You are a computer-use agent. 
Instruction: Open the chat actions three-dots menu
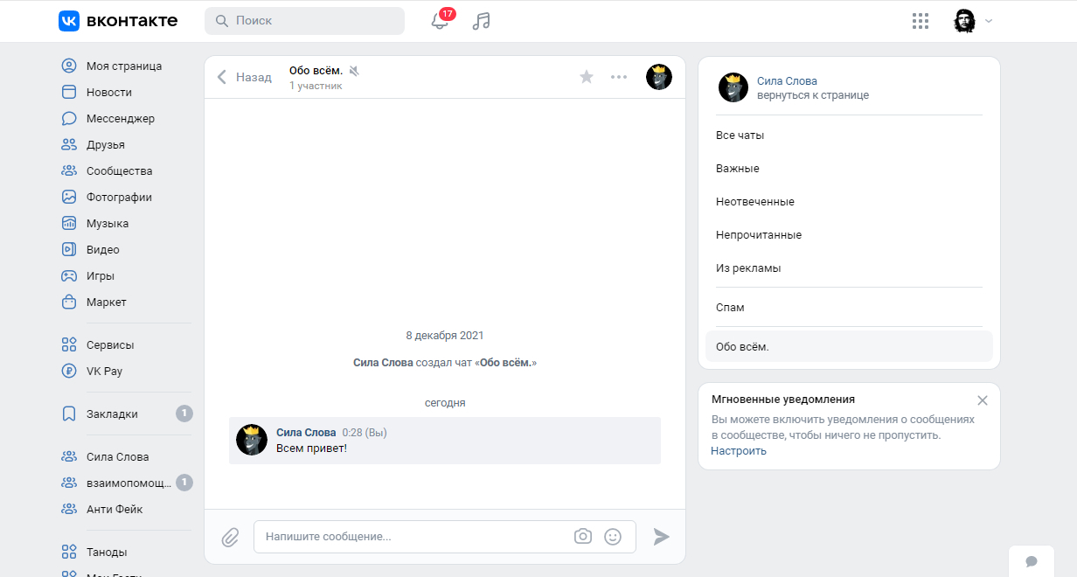(619, 77)
